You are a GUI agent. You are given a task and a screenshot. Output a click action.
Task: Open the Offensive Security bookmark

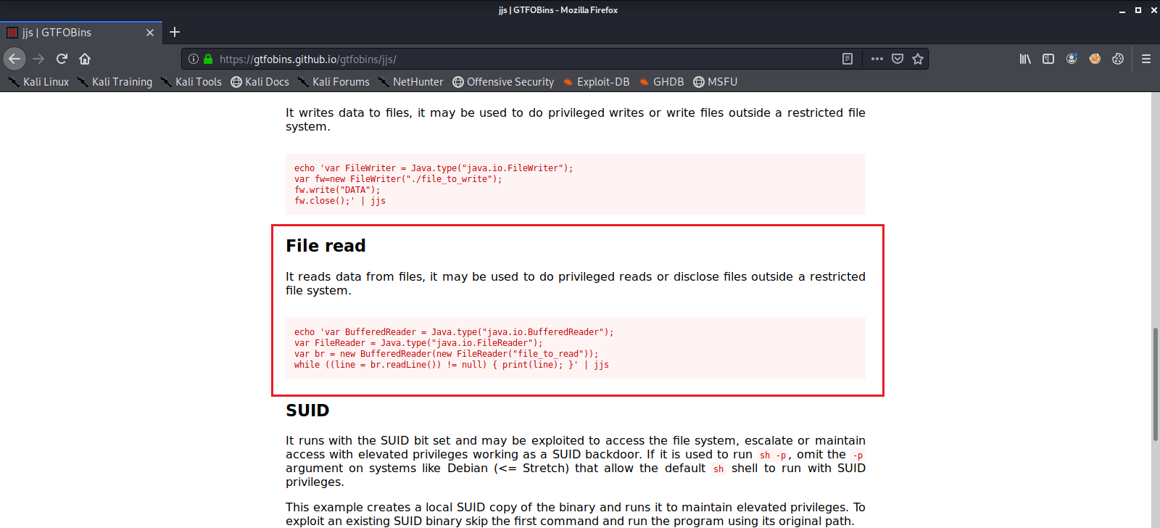click(503, 82)
